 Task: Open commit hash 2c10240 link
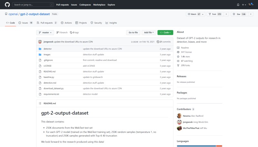click(134, 42)
